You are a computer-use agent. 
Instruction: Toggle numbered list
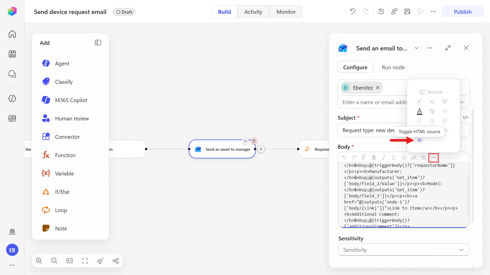click(x=445, y=121)
